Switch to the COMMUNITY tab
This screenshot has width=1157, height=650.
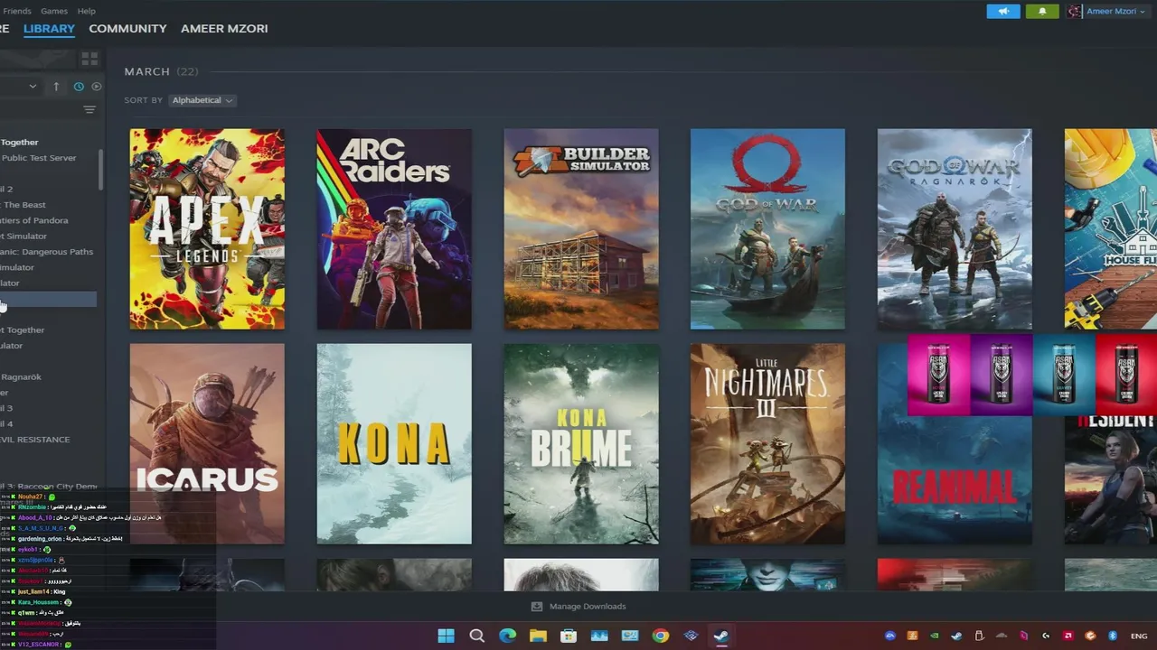[x=127, y=29]
